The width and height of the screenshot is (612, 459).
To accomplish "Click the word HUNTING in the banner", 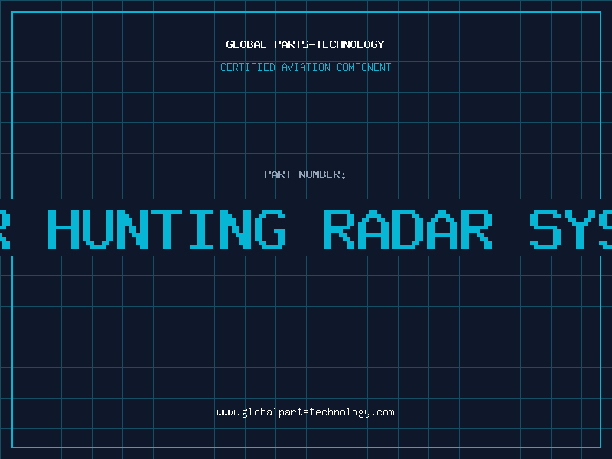I will pyautogui.click(x=167, y=228).
